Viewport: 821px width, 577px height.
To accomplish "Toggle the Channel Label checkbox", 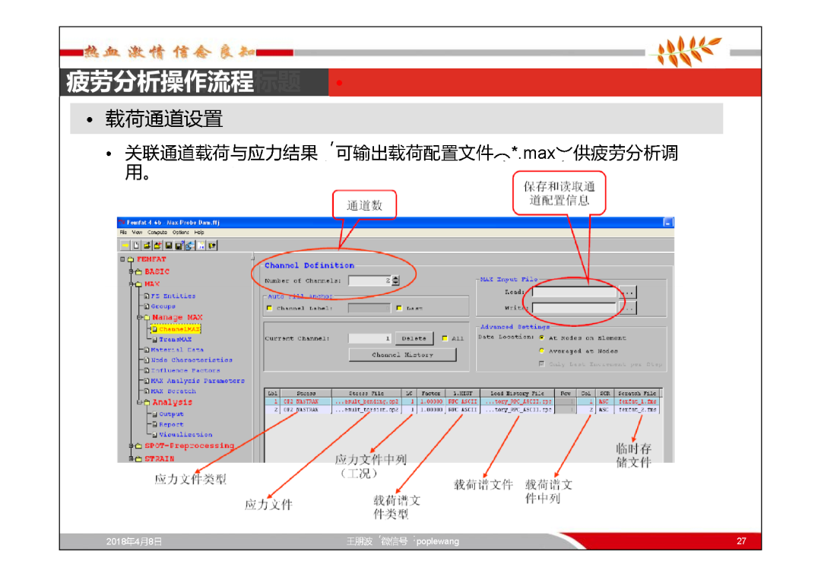I will pyautogui.click(x=270, y=309).
